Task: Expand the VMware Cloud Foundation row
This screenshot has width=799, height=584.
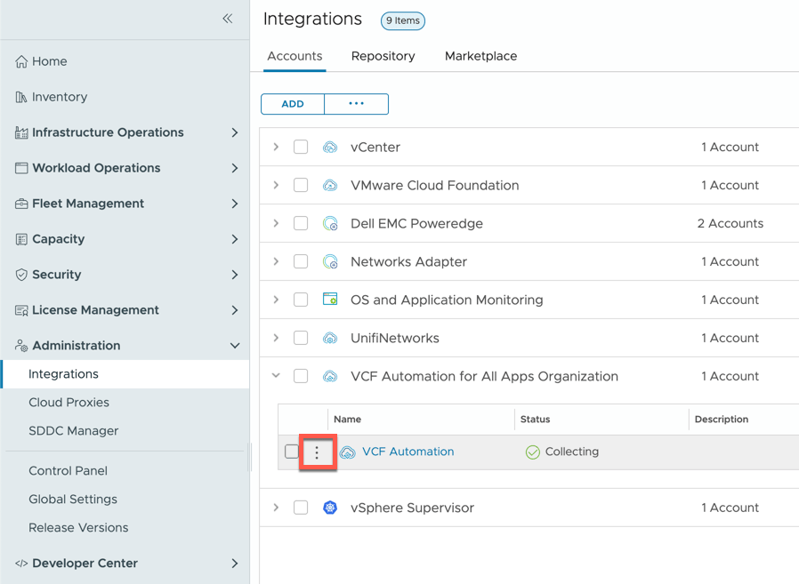Action: (276, 185)
